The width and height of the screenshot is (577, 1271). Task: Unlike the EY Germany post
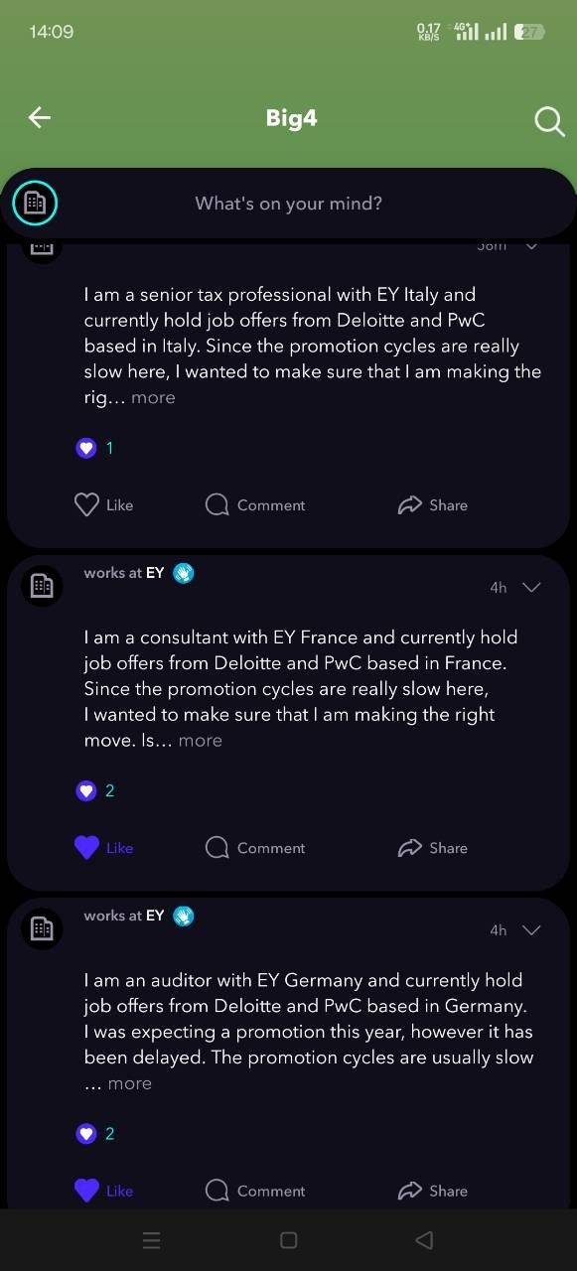pyautogui.click(x=104, y=1190)
